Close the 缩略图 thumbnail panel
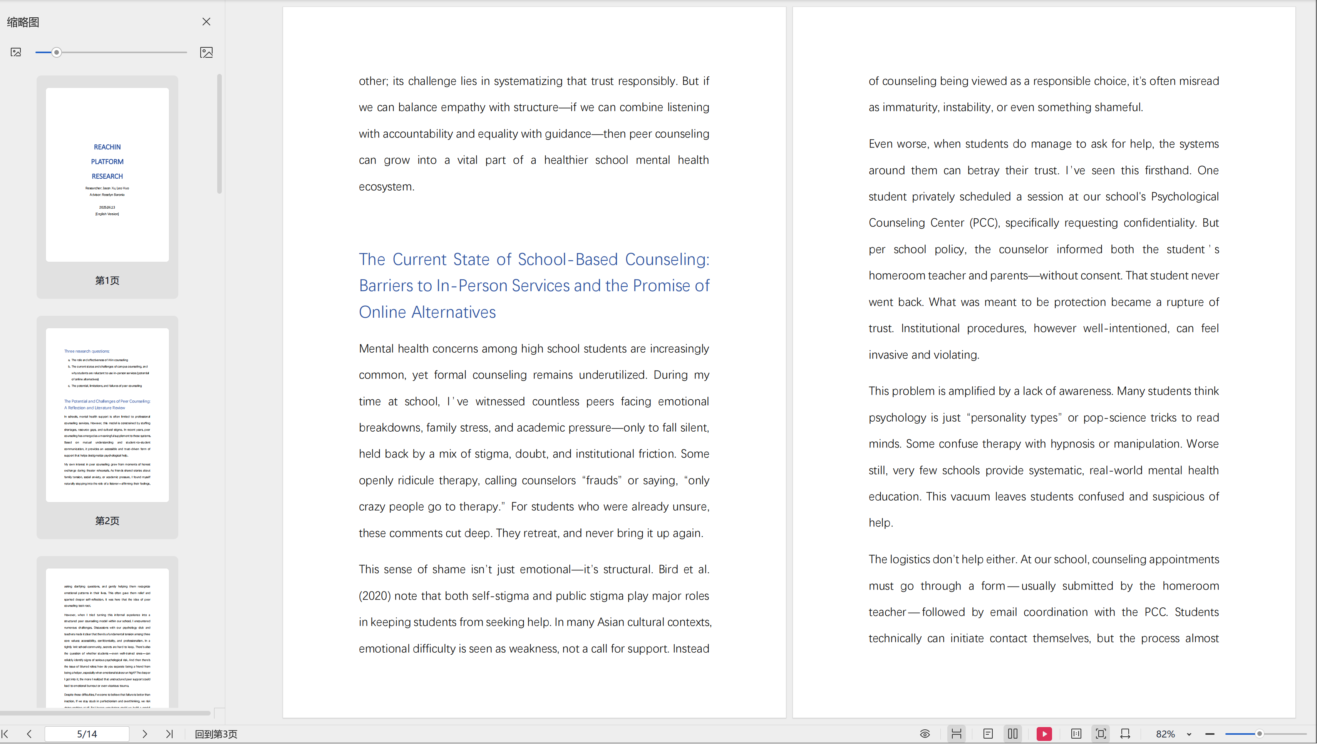The width and height of the screenshot is (1317, 744). tap(206, 22)
